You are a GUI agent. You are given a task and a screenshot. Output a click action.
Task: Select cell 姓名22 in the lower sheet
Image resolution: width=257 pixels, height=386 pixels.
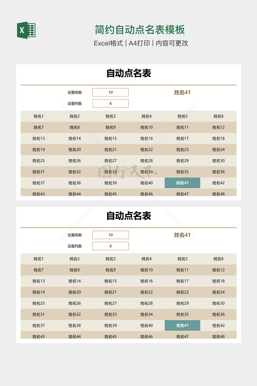pos(147,292)
